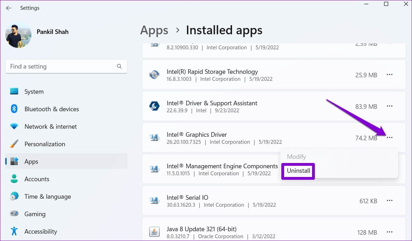Click Intel Rapid Storage Technology app icon
The width and height of the screenshot is (412, 241).
point(154,75)
